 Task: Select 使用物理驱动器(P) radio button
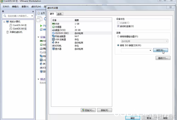(118, 37)
